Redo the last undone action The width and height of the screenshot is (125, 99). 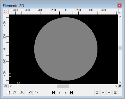[x=36, y=92]
